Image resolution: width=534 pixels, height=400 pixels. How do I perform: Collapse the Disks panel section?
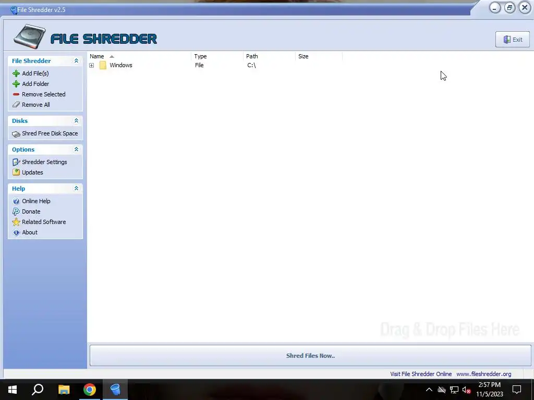(x=76, y=121)
